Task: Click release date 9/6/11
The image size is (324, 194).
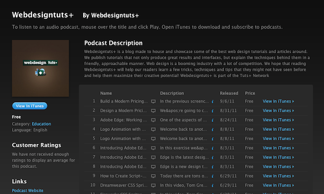Action: pos(227,101)
